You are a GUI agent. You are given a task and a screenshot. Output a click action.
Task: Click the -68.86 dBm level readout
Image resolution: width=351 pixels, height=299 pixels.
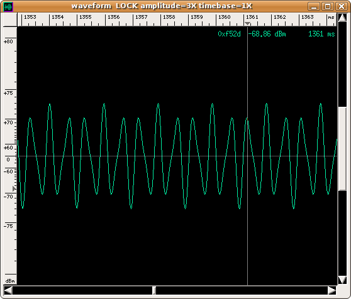[x=267, y=34]
